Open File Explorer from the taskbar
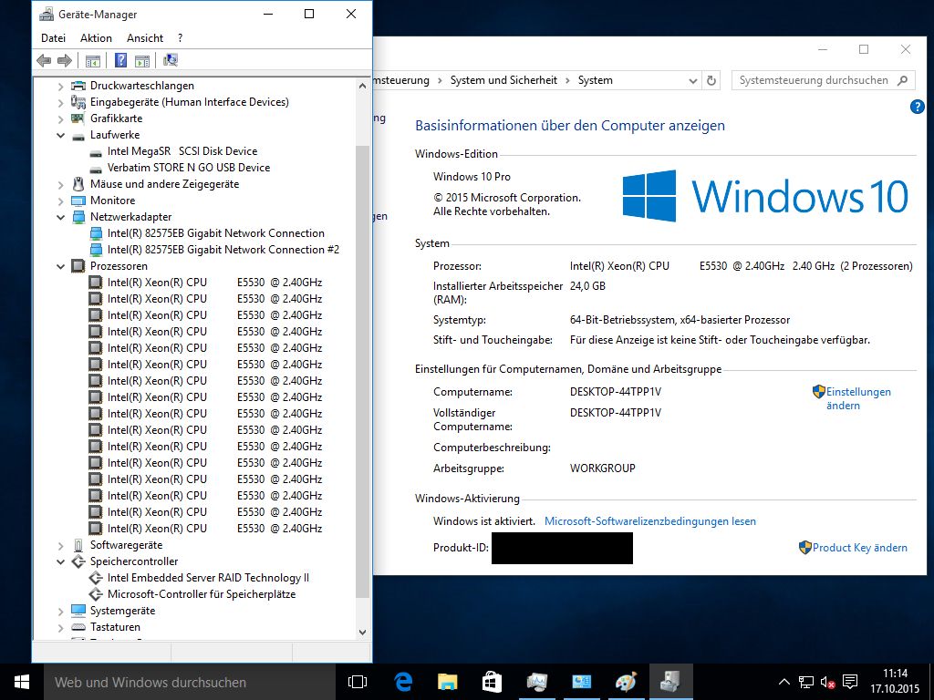934x700 pixels. (x=447, y=682)
